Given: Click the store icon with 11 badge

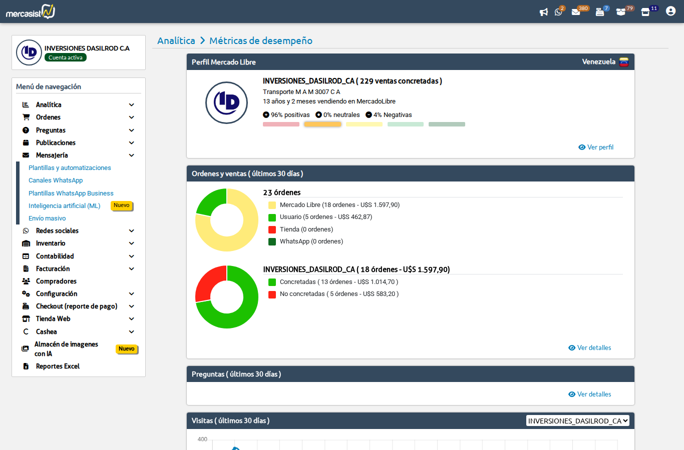Looking at the screenshot, I should [x=645, y=12].
